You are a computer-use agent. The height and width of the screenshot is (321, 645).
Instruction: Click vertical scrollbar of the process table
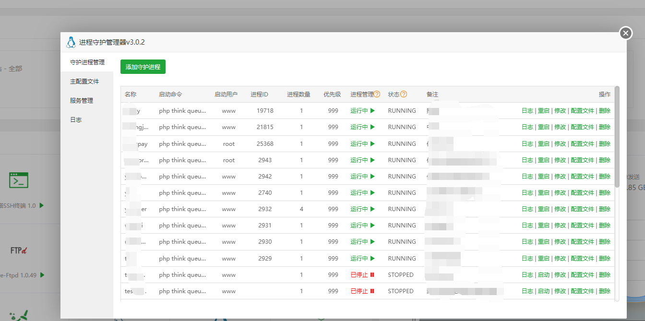[x=617, y=137]
